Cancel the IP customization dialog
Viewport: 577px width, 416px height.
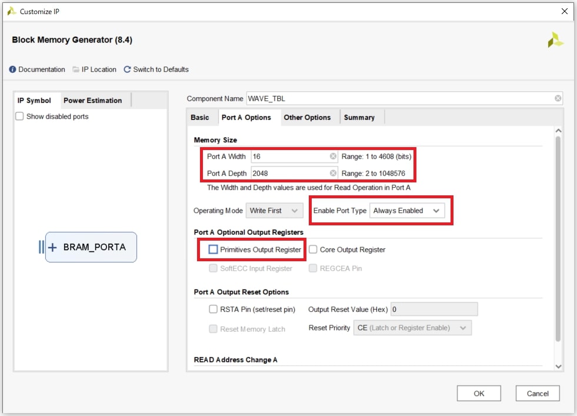coord(537,393)
